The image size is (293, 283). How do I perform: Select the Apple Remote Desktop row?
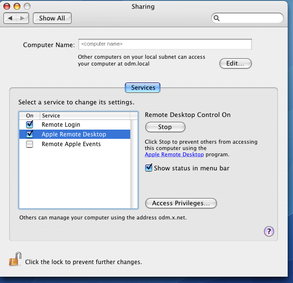[75, 134]
